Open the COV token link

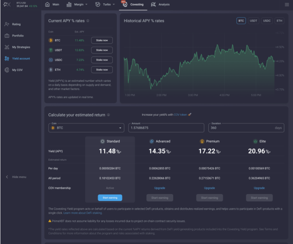(x=180, y=114)
